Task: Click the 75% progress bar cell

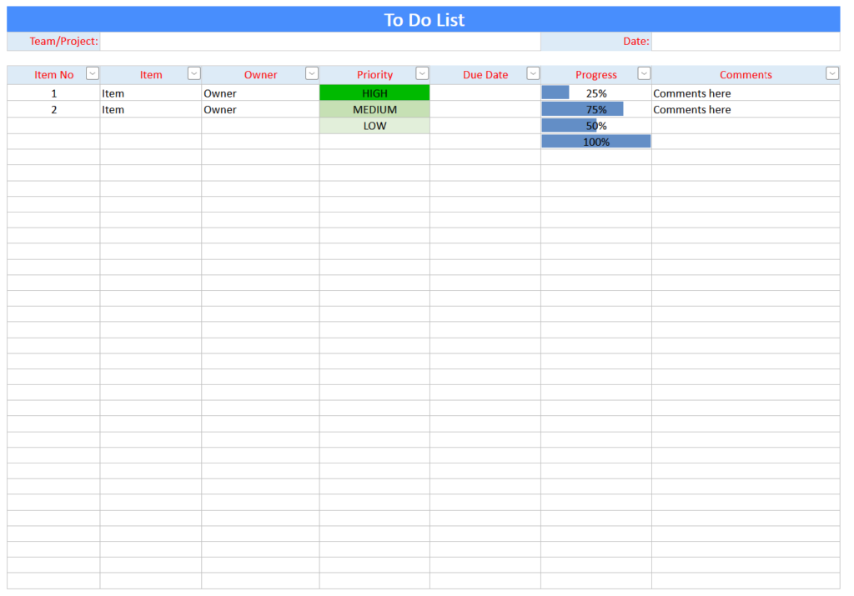Action: (x=595, y=109)
